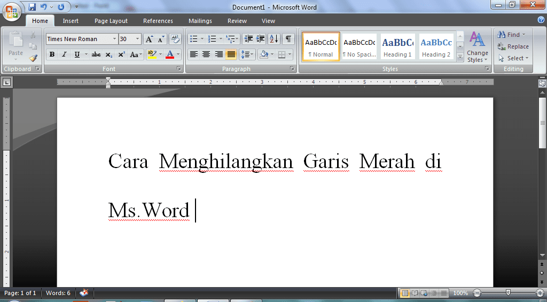Click the Replace button in Editing

coord(513,46)
